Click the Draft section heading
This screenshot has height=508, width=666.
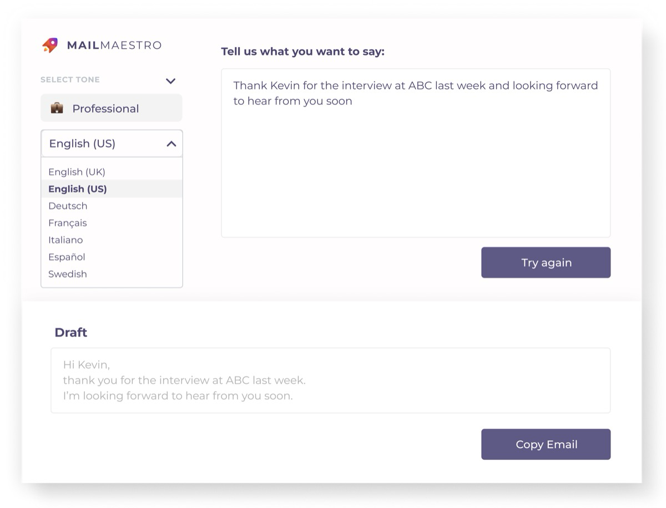tap(70, 333)
